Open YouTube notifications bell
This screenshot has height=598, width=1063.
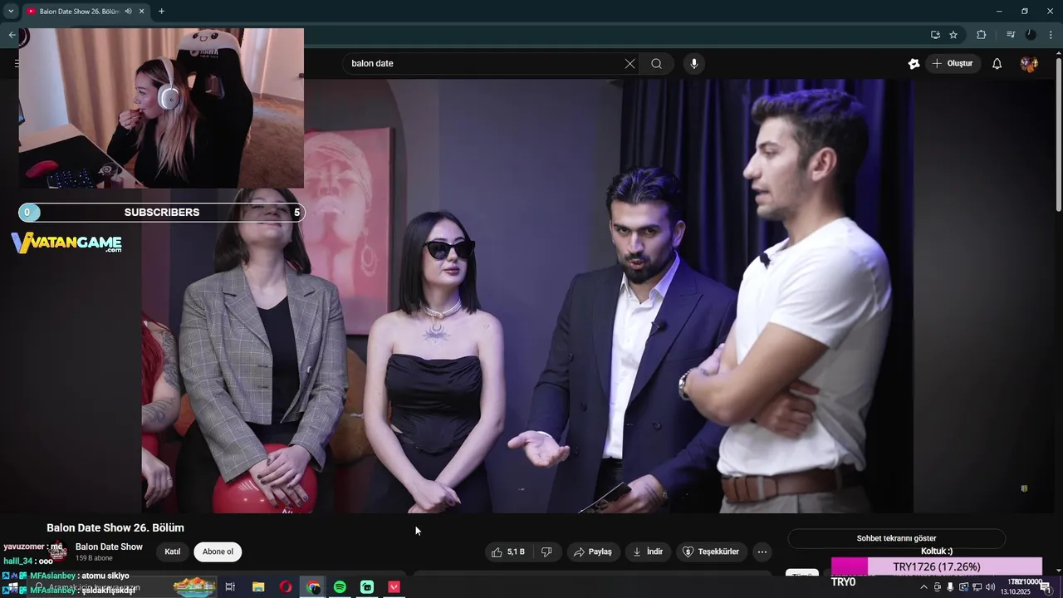coord(997,64)
